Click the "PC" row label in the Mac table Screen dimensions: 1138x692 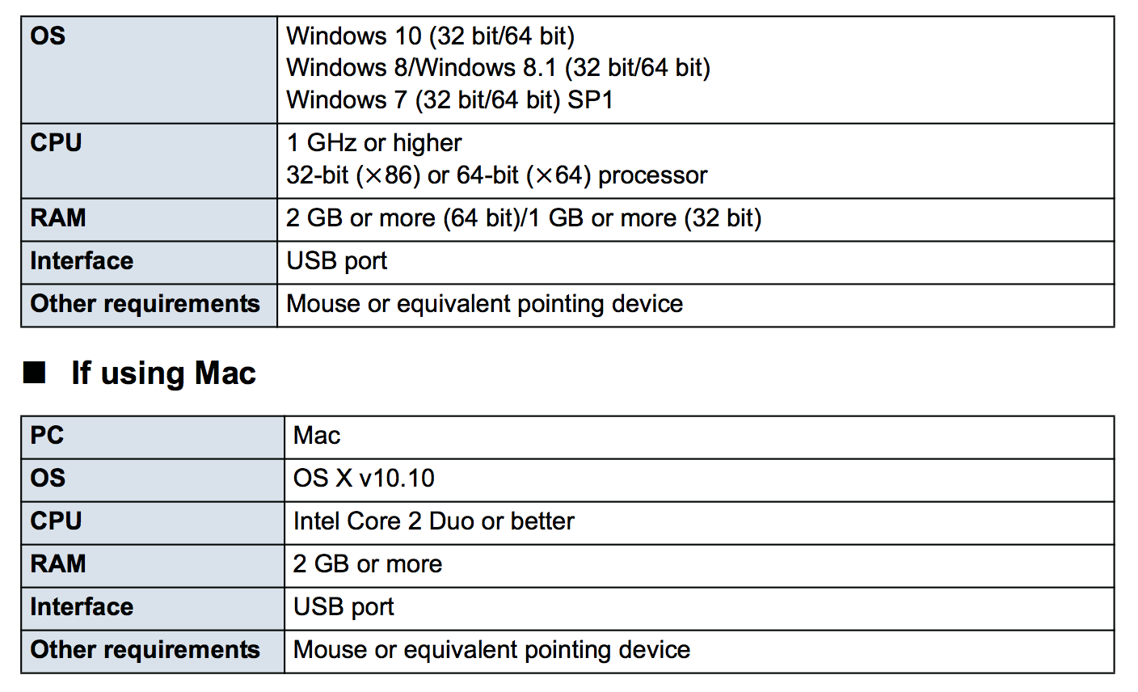tap(47, 436)
